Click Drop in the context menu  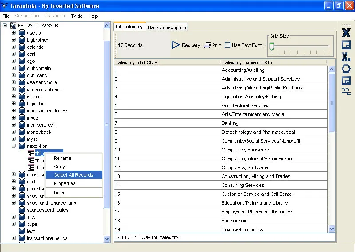(59, 193)
